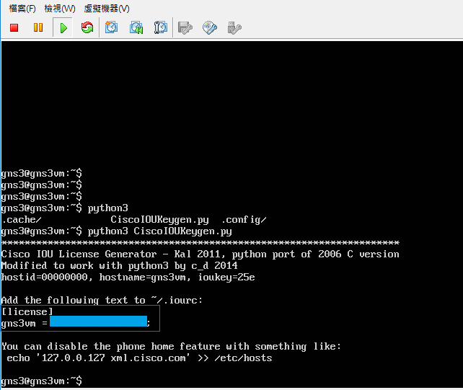The width and height of the screenshot is (463, 390).
Task: Click the '[license]' line in terminal
Action: pos(27,311)
